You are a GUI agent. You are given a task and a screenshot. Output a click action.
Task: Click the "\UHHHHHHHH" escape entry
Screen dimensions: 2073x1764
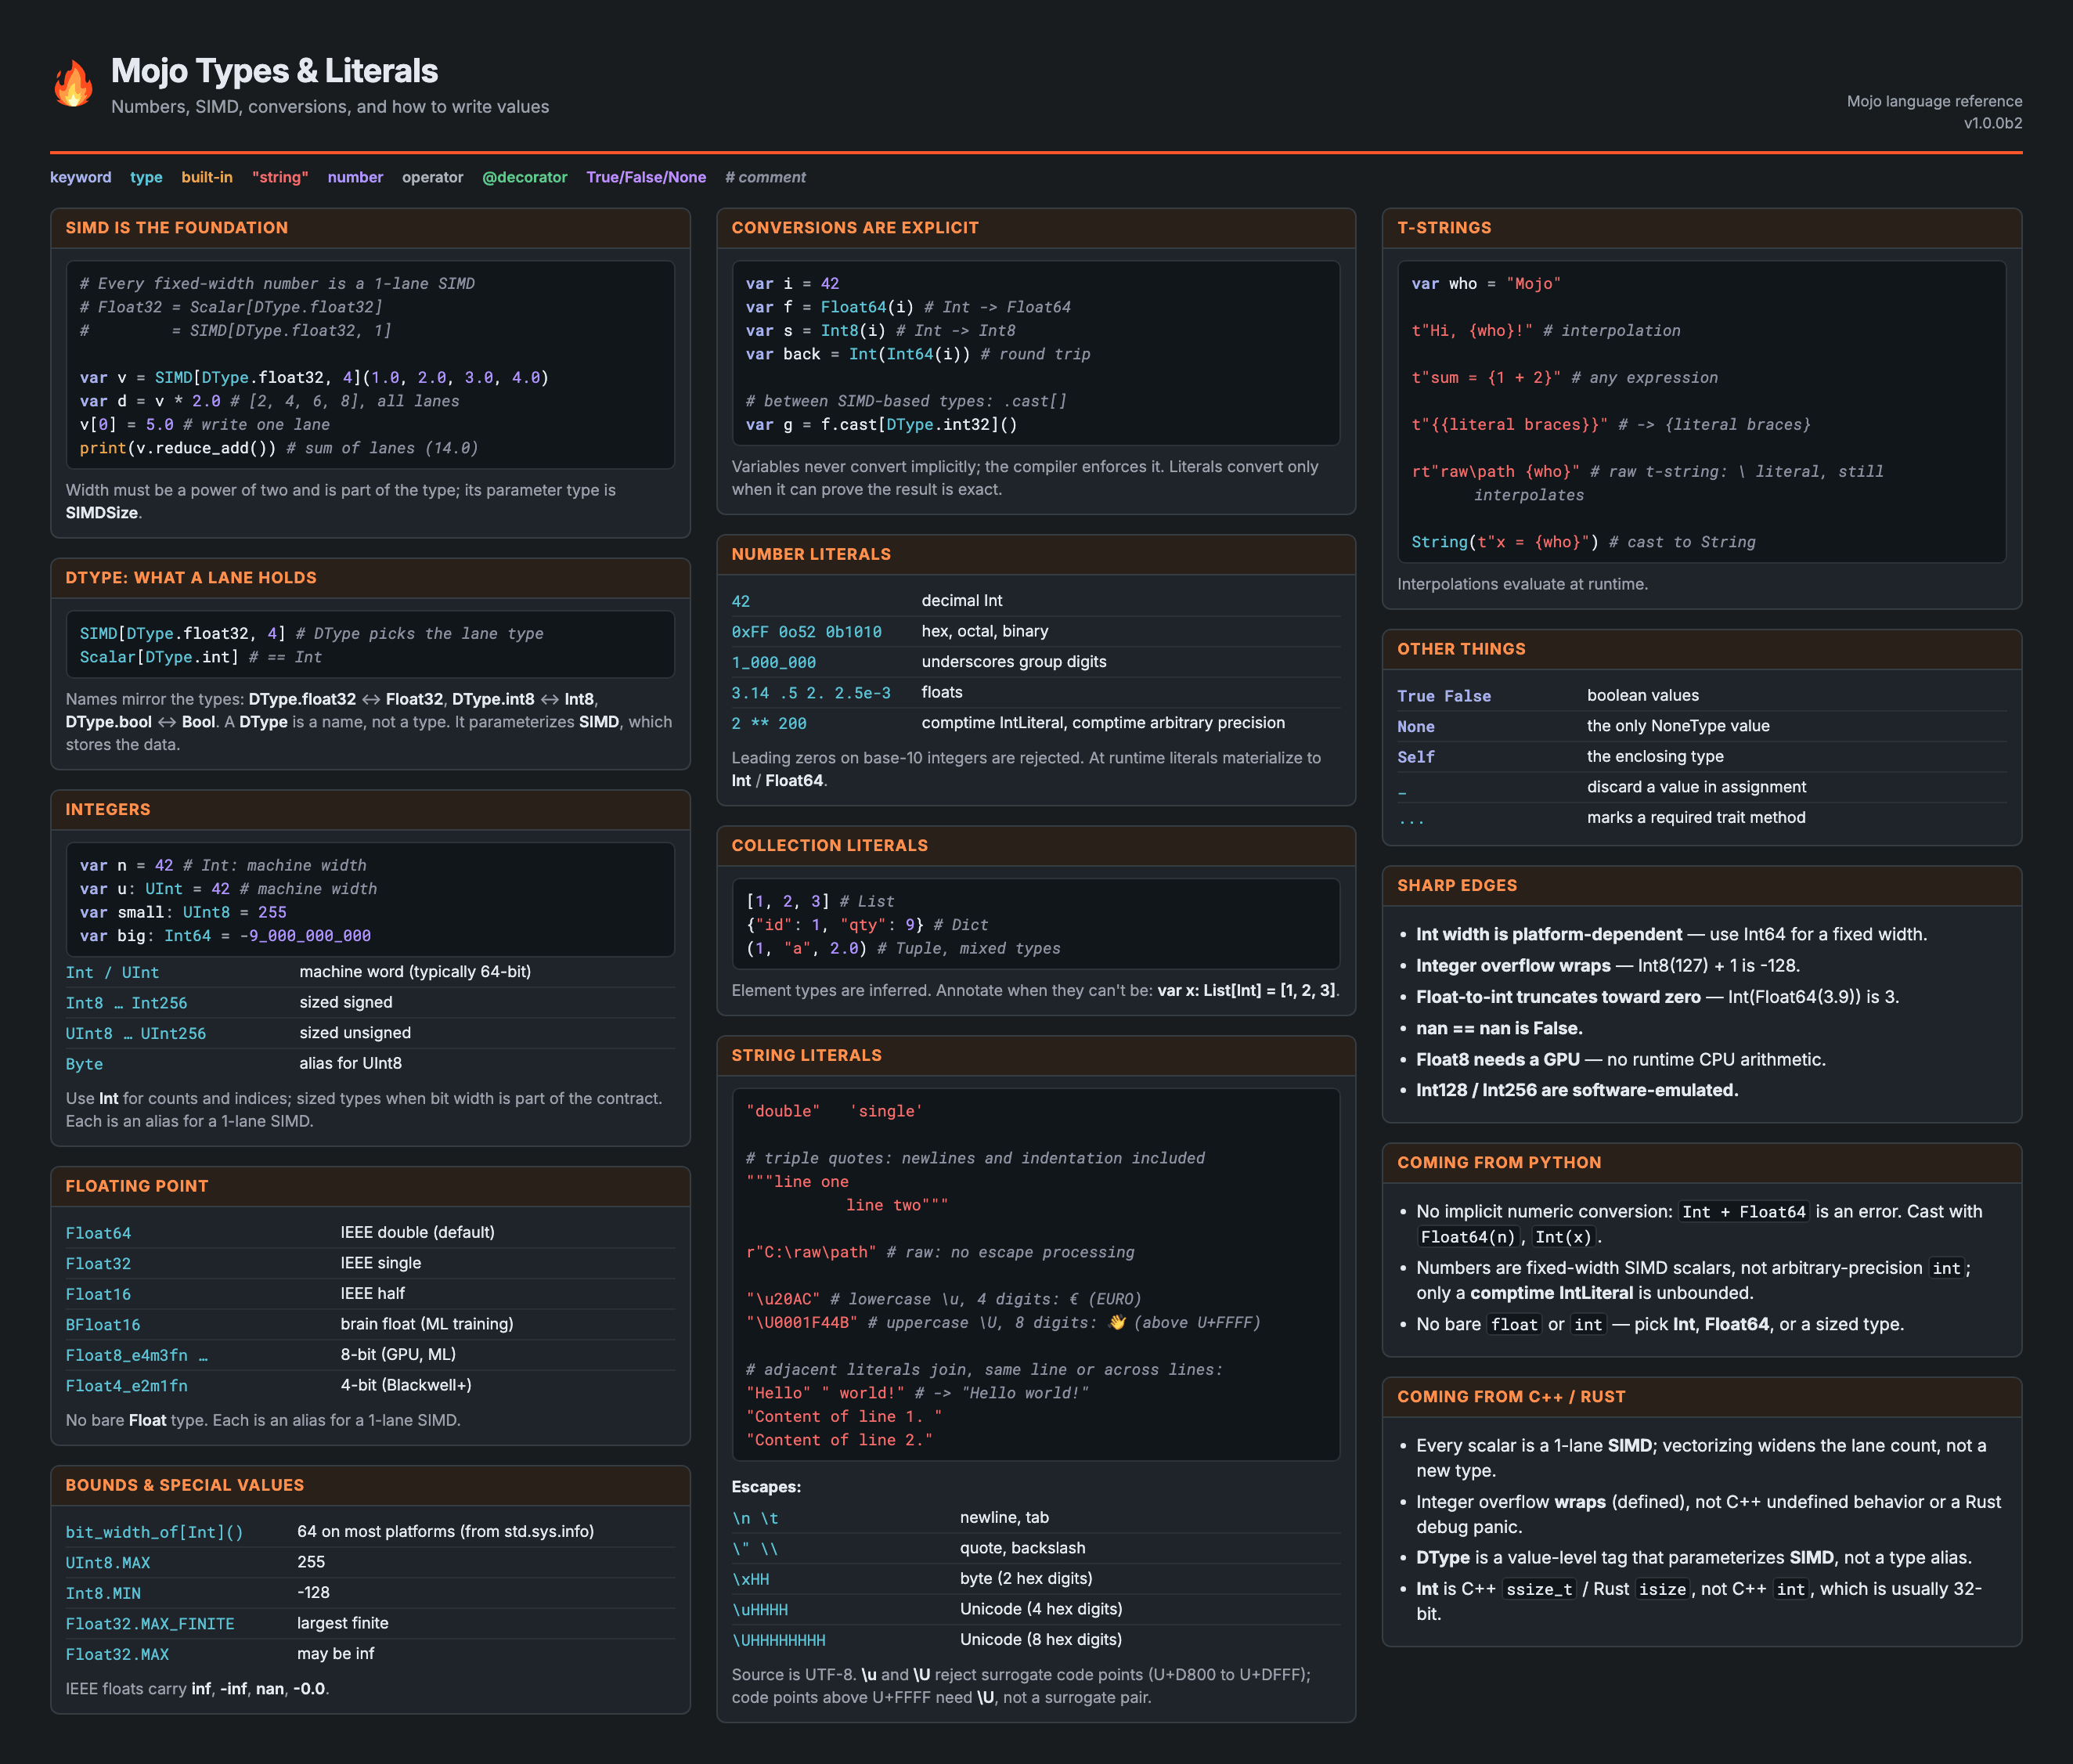[779, 1641]
